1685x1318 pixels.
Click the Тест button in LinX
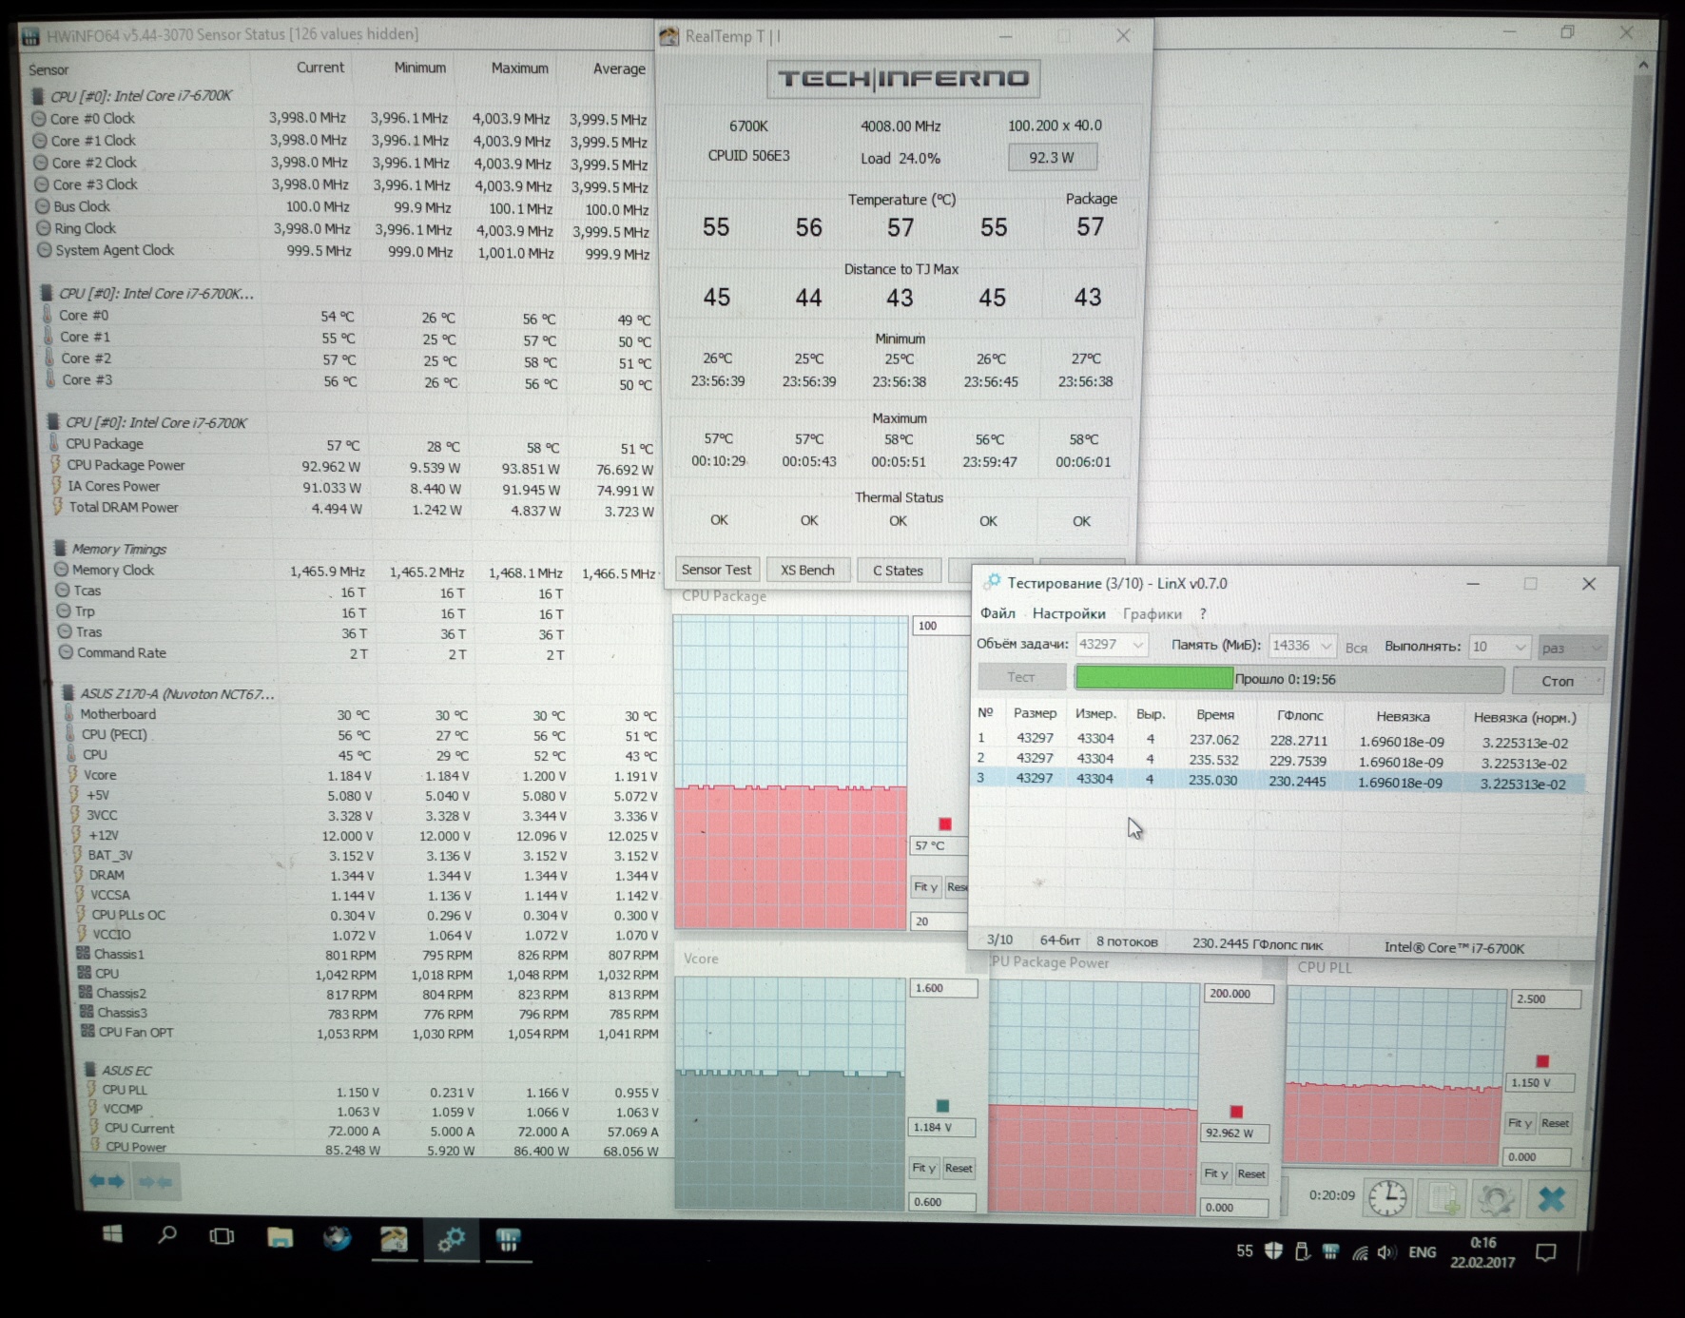tap(1021, 677)
